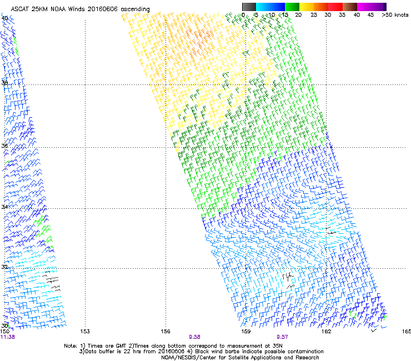
Task: Click the 45 knots legend tick label
Action: click(370, 15)
